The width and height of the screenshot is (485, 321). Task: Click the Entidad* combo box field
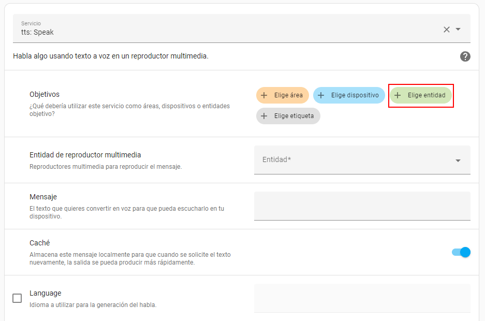(352, 160)
